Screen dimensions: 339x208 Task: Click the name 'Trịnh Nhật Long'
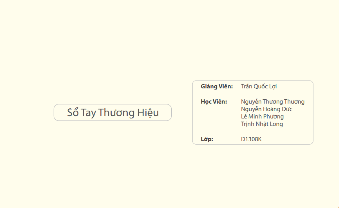(x=262, y=124)
